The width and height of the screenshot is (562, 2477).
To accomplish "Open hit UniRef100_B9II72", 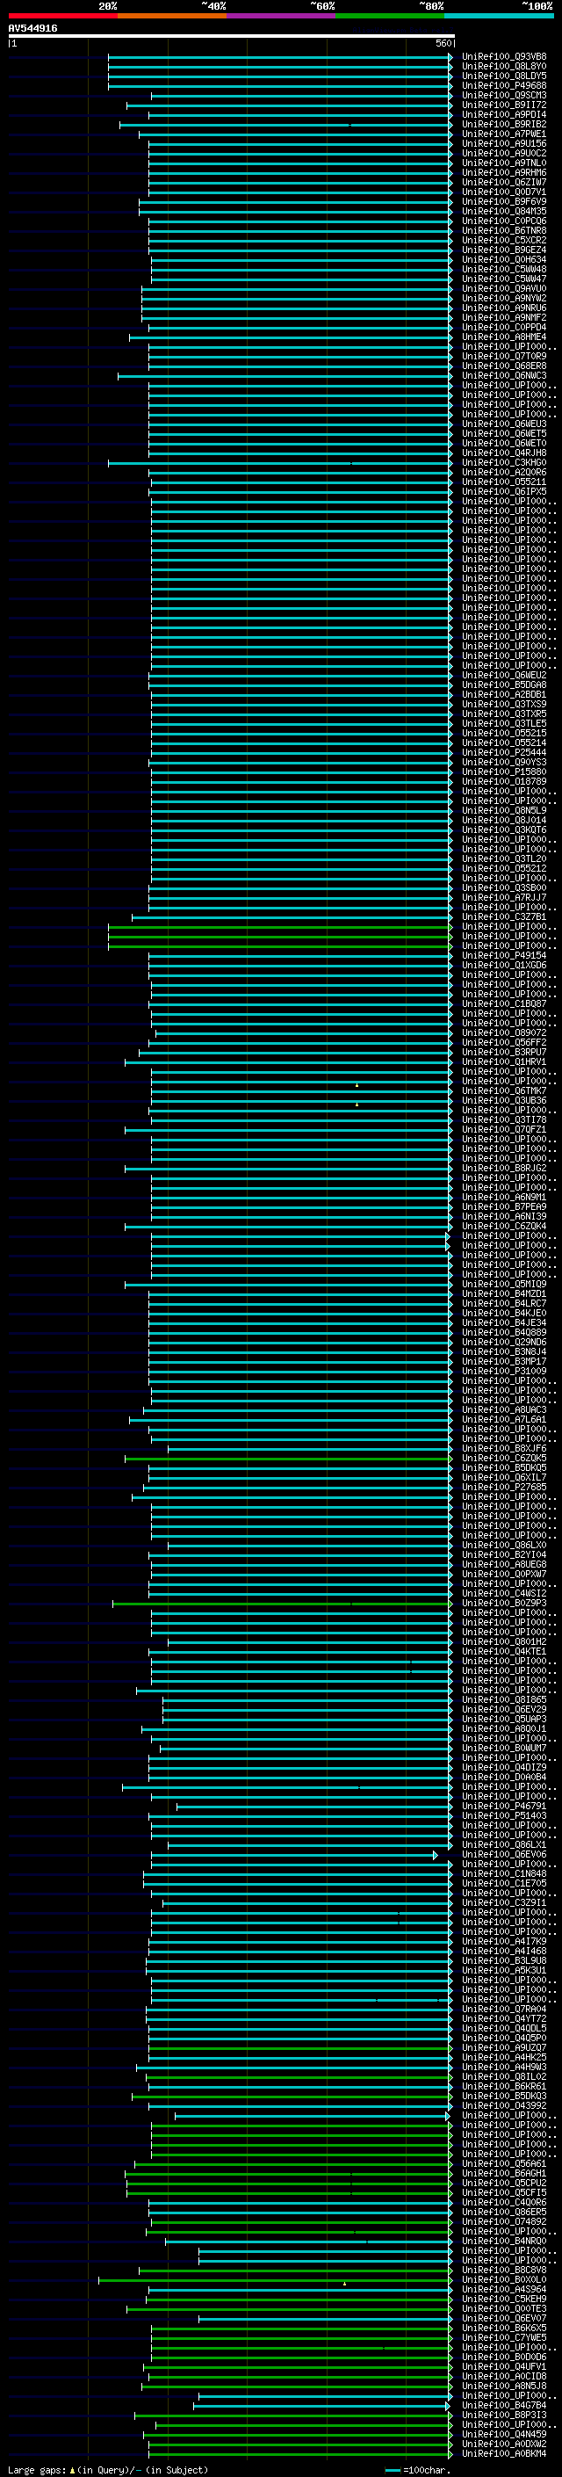I will [503, 105].
